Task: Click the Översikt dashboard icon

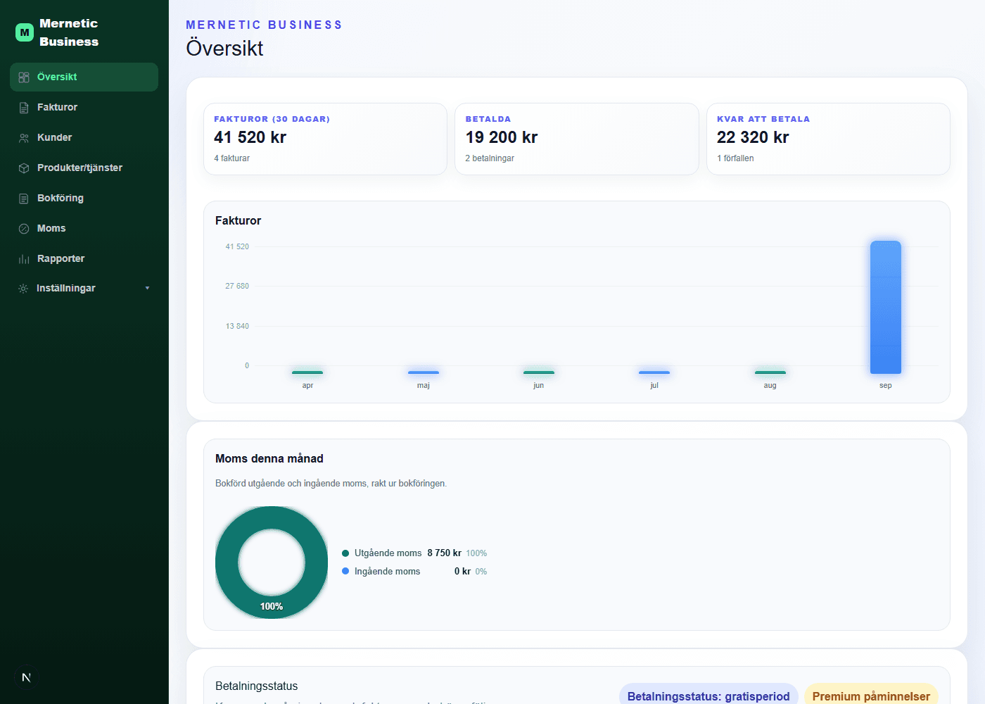Action: (x=24, y=77)
